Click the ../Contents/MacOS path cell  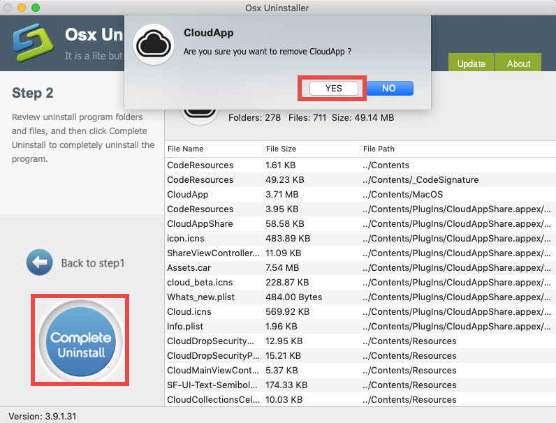coord(402,195)
